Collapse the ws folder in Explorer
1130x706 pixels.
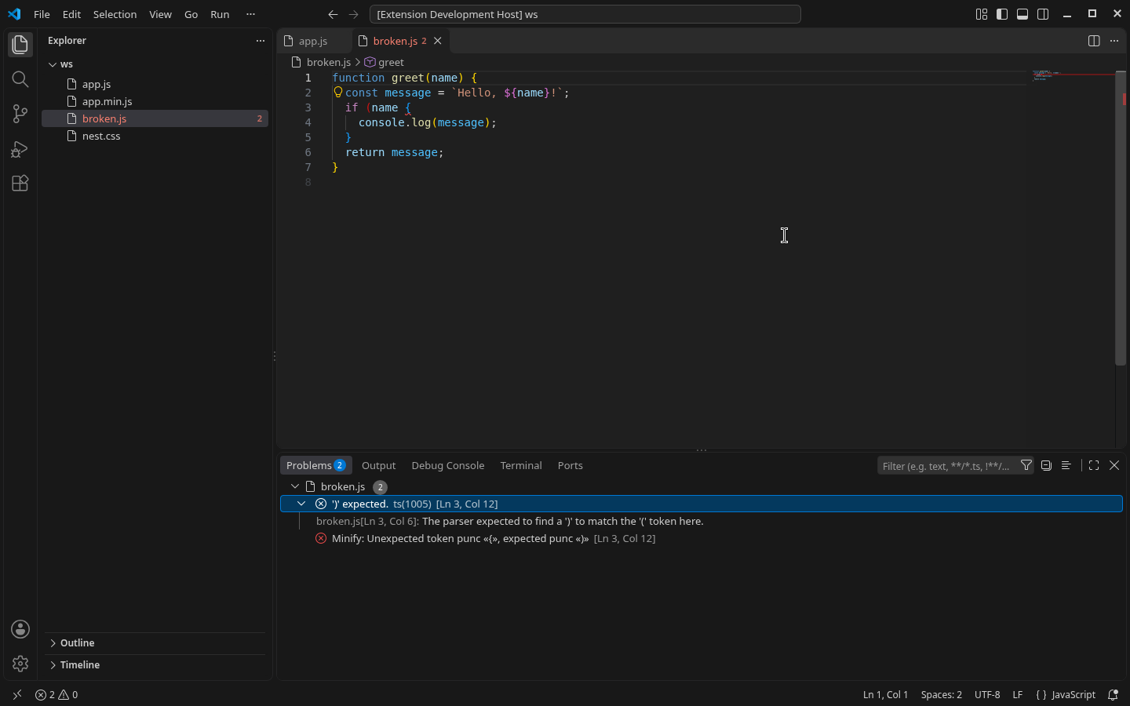(x=53, y=64)
